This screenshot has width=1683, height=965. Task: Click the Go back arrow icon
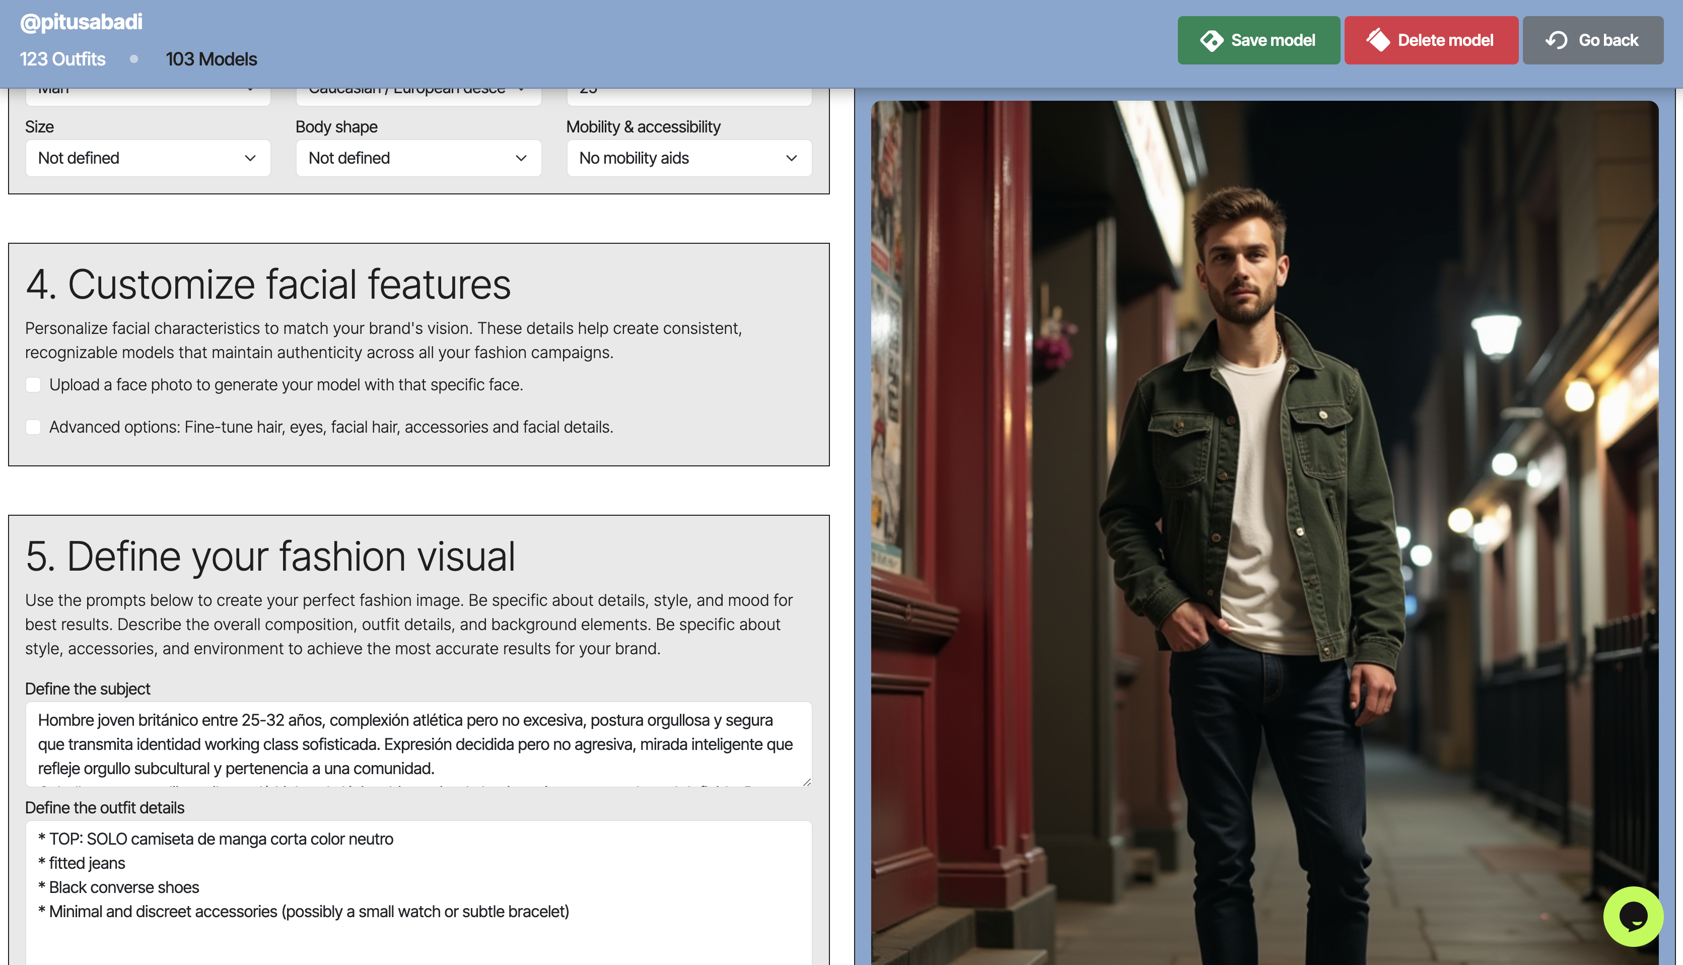pyautogui.click(x=1557, y=40)
